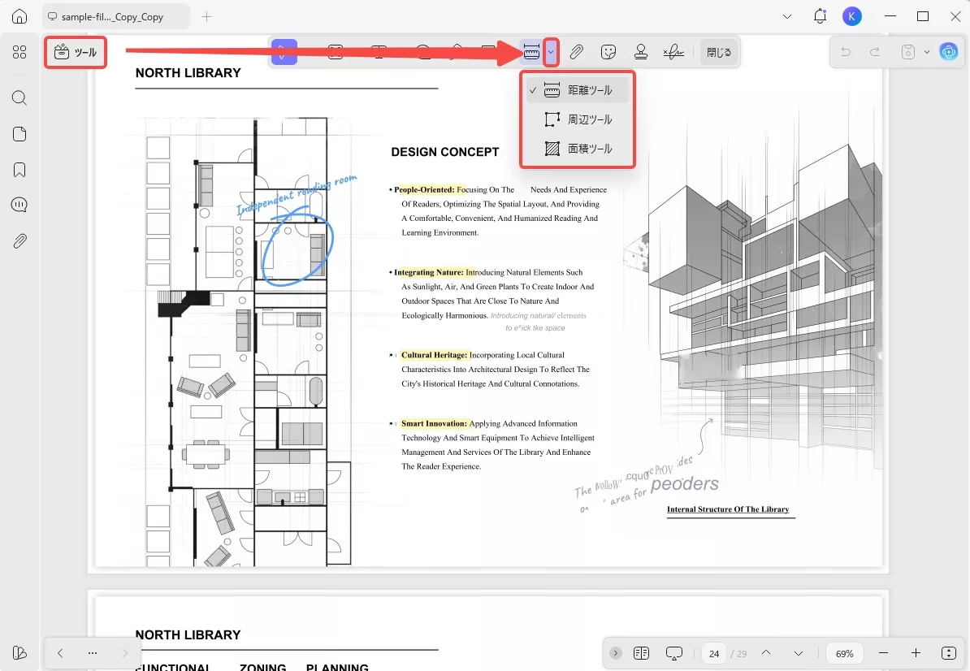Zoom in with the plus button
Image resolution: width=970 pixels, height=671 pixels.
[916, 653]
